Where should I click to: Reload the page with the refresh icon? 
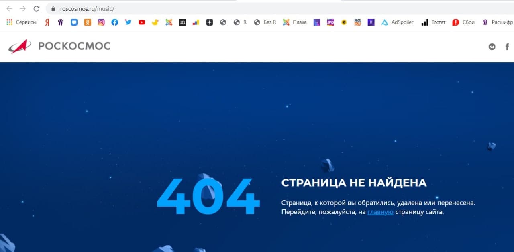[x=37, y=8]
